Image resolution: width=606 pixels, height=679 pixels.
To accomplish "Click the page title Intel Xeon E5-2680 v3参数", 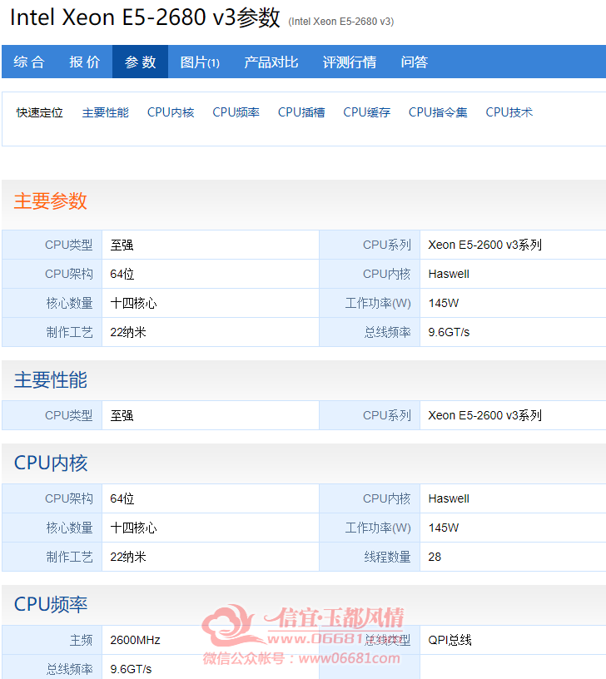I will click(145, 17).
